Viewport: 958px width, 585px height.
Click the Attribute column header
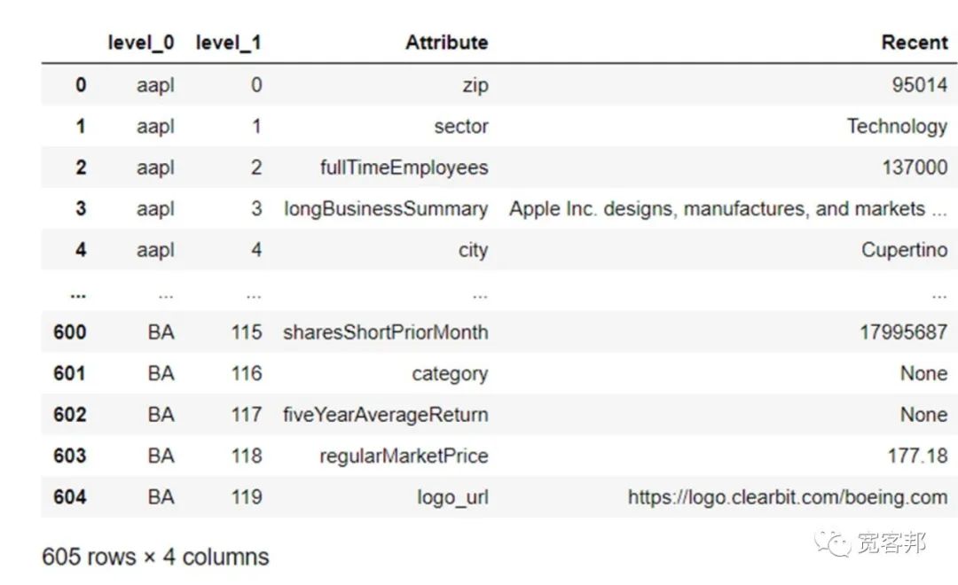tap(446, 43)
